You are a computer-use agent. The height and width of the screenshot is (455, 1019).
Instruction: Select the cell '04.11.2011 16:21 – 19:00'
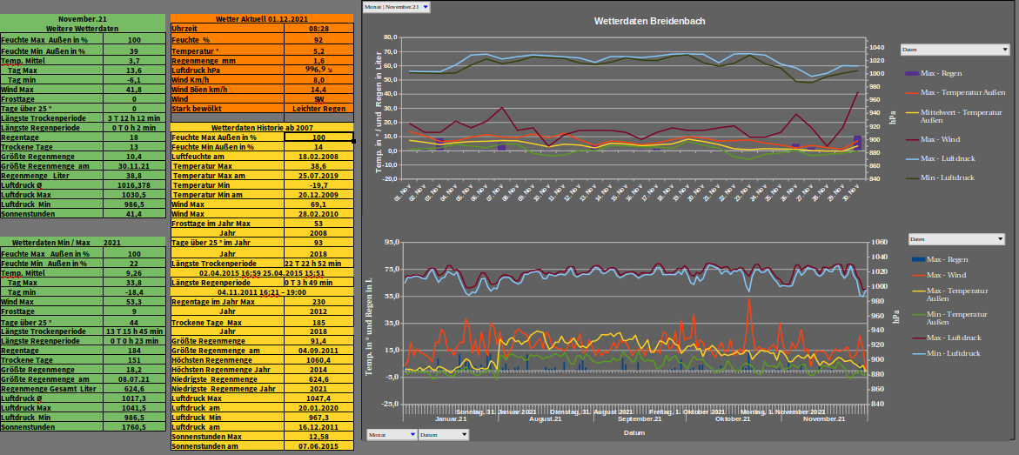(262, 292)
